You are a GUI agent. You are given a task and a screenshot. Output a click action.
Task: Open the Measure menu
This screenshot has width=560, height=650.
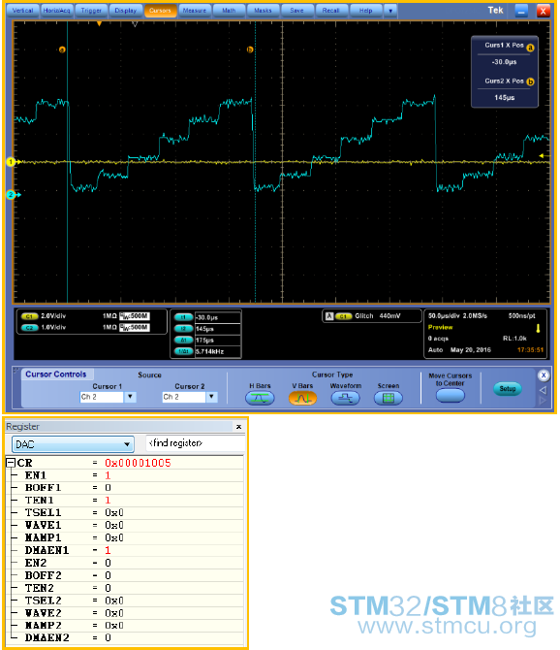[195, 11]
